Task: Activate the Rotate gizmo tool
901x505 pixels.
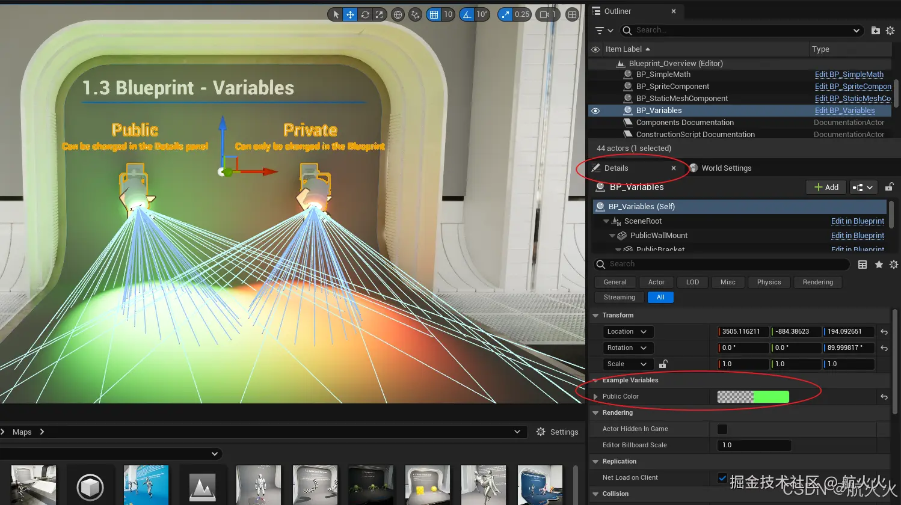Action: coord(364,14)
